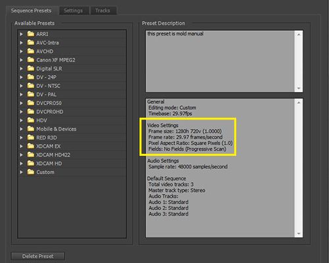
Task: Select the RED R3D label
Action: pos(47,137)
